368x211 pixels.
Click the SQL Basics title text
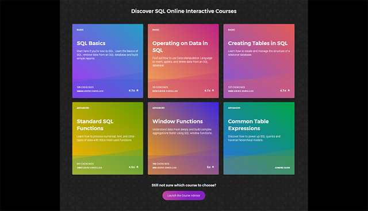[x=91, y=43]
